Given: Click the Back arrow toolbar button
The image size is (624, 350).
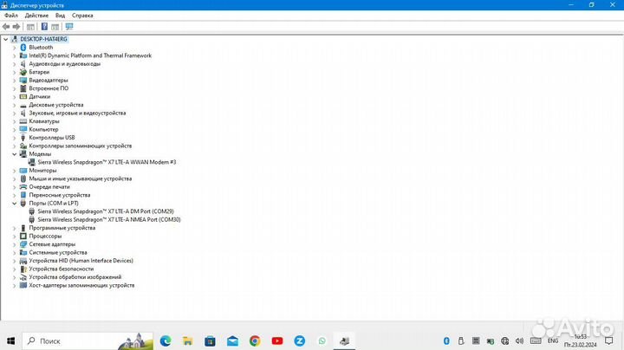Looking at the screenshot, I should point(6,27).
